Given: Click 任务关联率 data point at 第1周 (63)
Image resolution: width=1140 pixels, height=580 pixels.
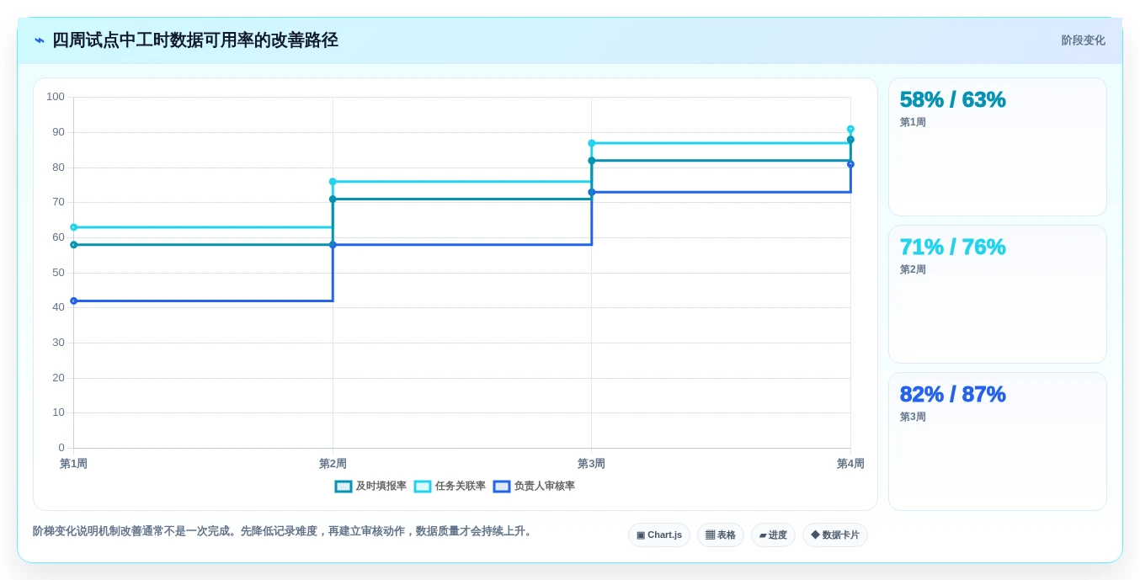Looking at the screenshot, I should point(74,227).
